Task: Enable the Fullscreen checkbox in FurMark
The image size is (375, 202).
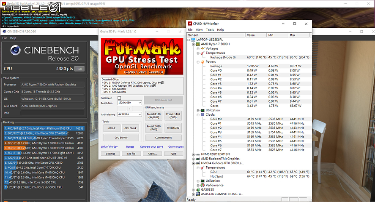Action: 119,98
